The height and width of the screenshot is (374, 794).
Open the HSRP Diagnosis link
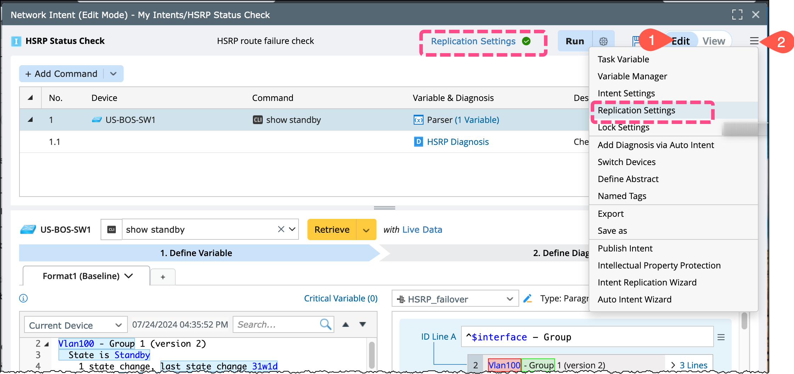[x=458, y=142]
